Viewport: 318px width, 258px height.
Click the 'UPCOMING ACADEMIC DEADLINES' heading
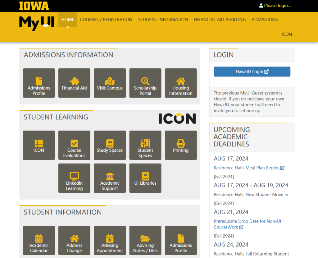tap(232, 137)
